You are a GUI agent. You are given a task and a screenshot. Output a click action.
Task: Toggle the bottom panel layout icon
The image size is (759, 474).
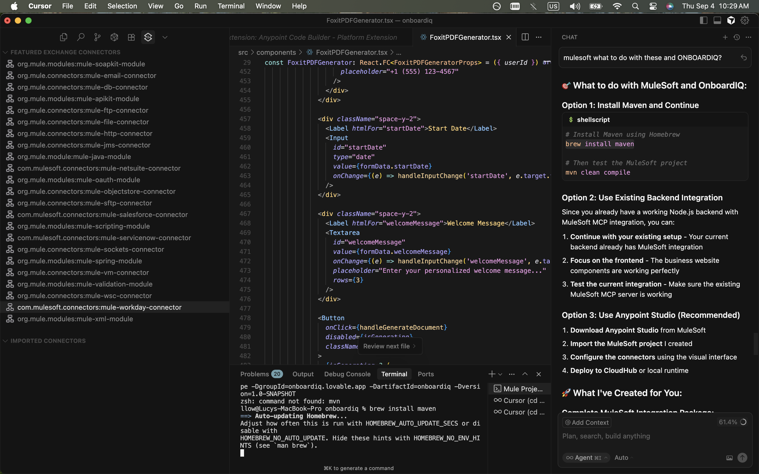pos(717,20)
